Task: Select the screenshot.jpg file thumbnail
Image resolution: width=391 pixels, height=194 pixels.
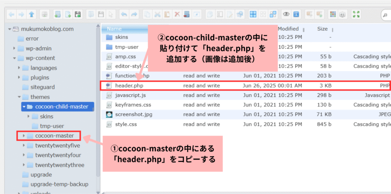Action: tap(109, 114)
